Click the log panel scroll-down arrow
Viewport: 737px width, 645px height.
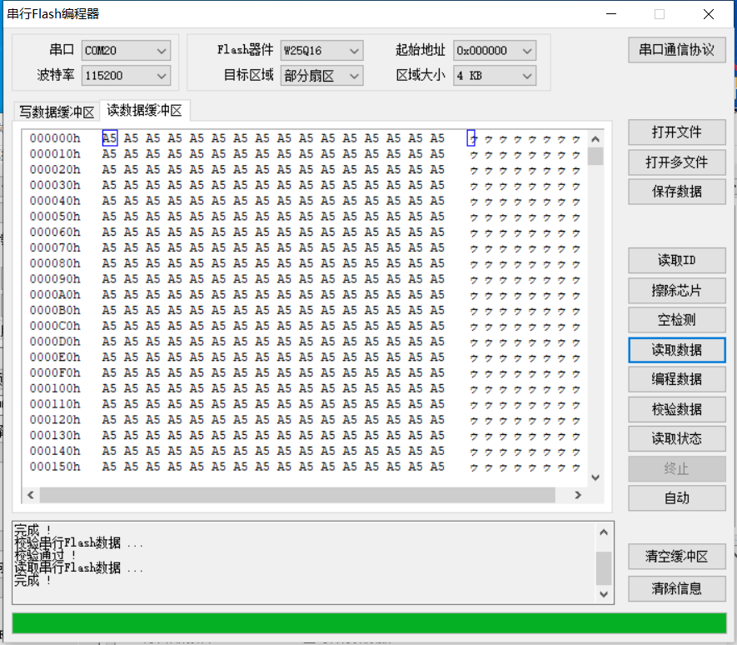pos(604,594)
